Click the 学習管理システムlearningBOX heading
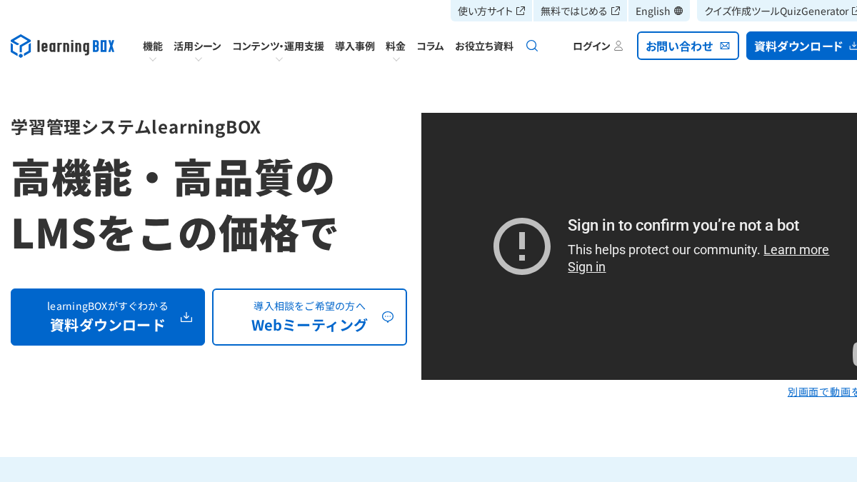This screenshot has width=857, height=482. coord(136,127)
